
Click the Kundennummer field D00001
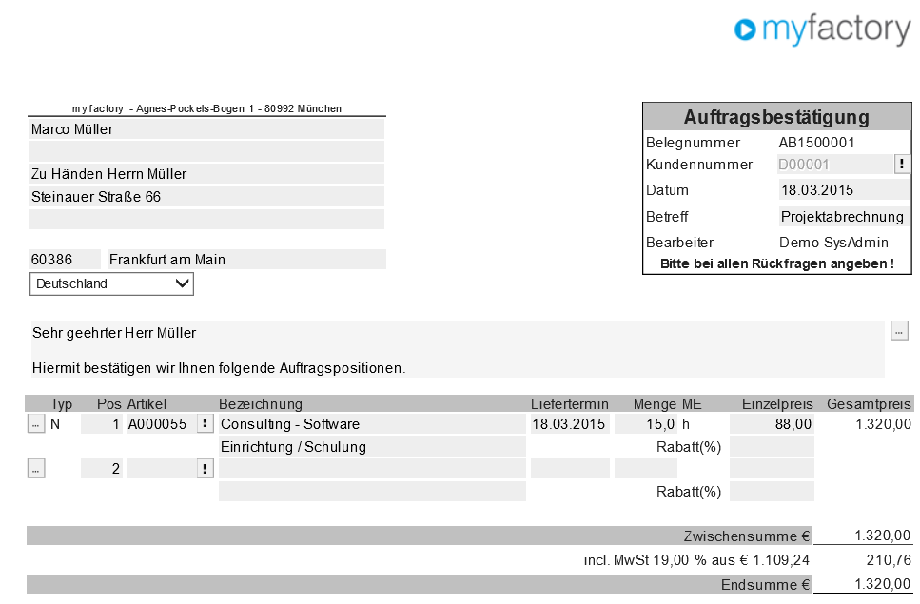point(835,165)
